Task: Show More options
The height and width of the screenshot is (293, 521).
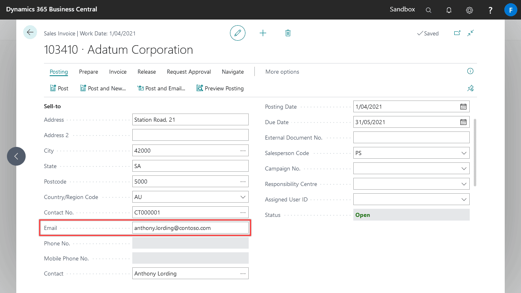Action: [x=282, y=72]
